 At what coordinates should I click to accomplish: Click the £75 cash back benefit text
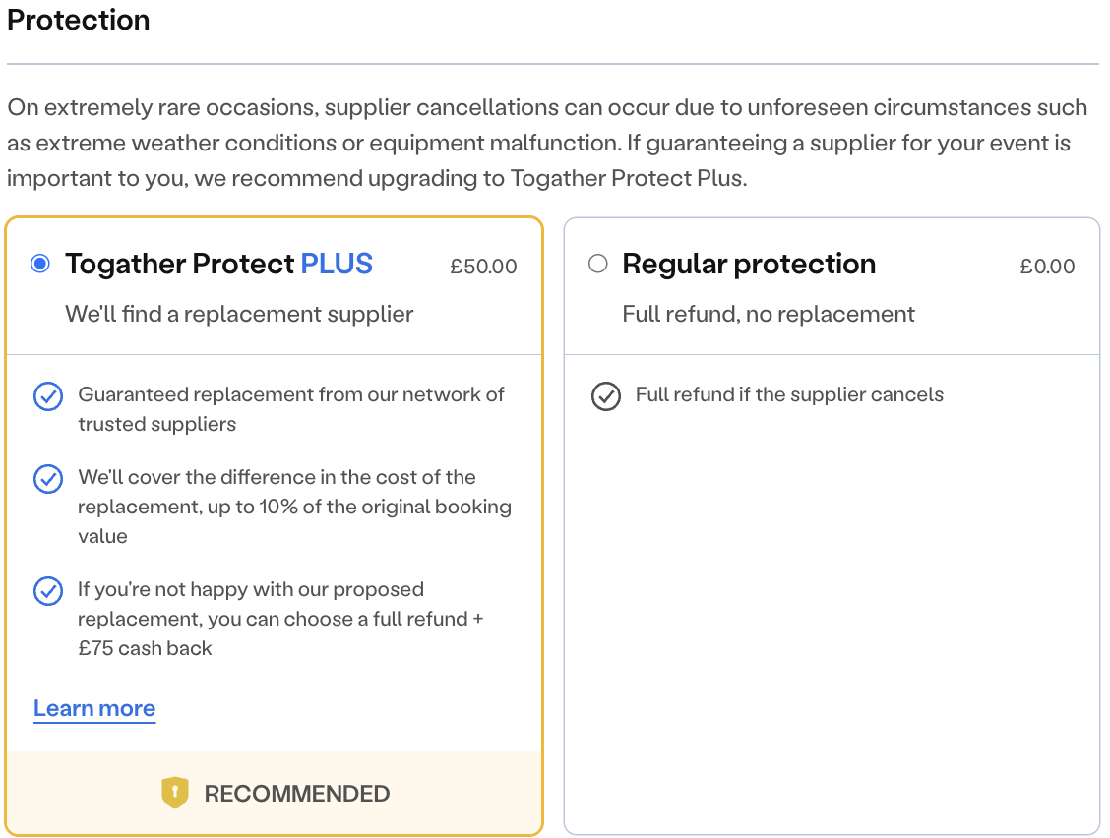[280, 619]
